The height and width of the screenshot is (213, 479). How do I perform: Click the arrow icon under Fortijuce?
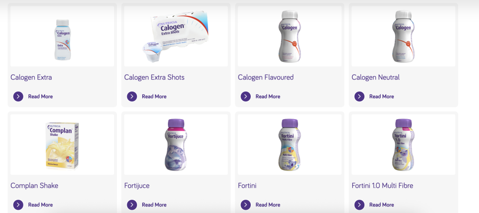[132, 205]
